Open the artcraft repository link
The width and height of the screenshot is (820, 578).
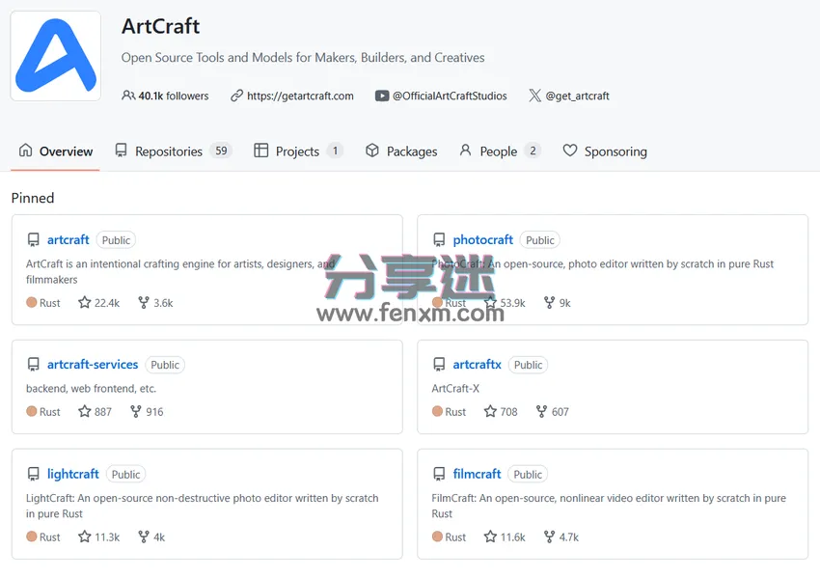pos(68,239)
